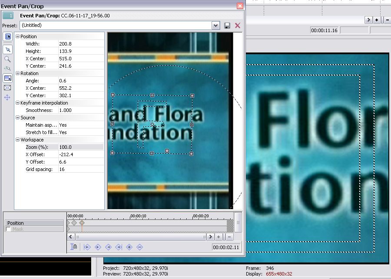Click the keyframe timeline 00:00:10 ruler mark
Screen dimensions: 391x279
[x=138, y=216]
